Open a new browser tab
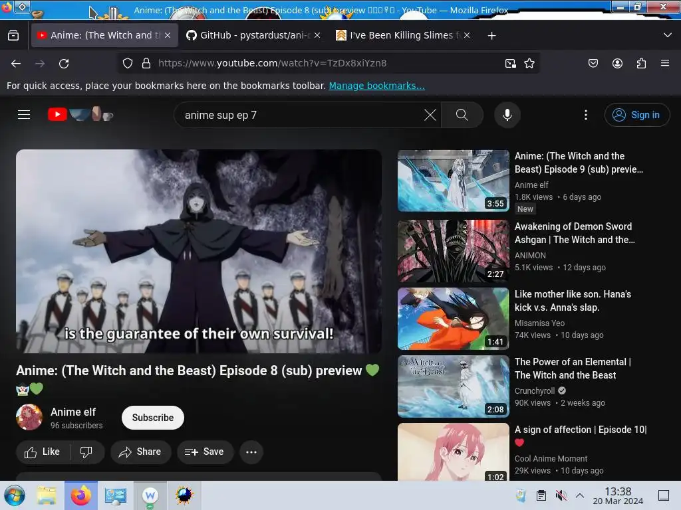This screenshot has width=681, height=510. 491,36
